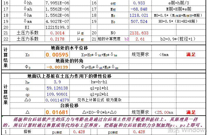Select the formula cell M前=H前*e前
This screenshot has height=135, width=207.
point(178,9)
